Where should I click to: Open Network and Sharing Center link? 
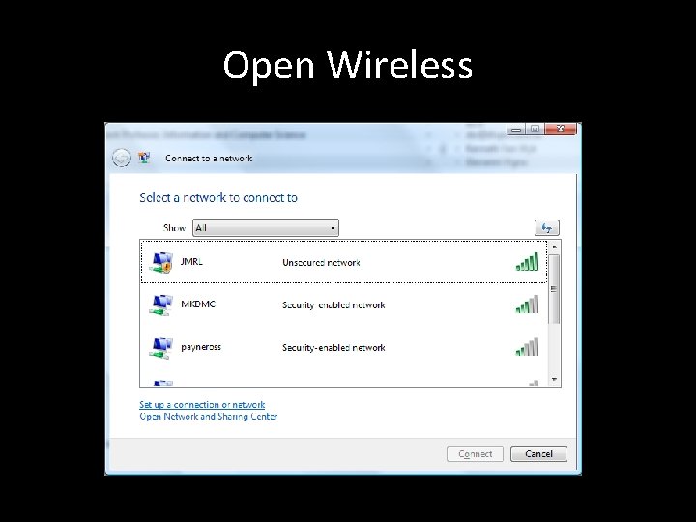[x=208, y=417]
